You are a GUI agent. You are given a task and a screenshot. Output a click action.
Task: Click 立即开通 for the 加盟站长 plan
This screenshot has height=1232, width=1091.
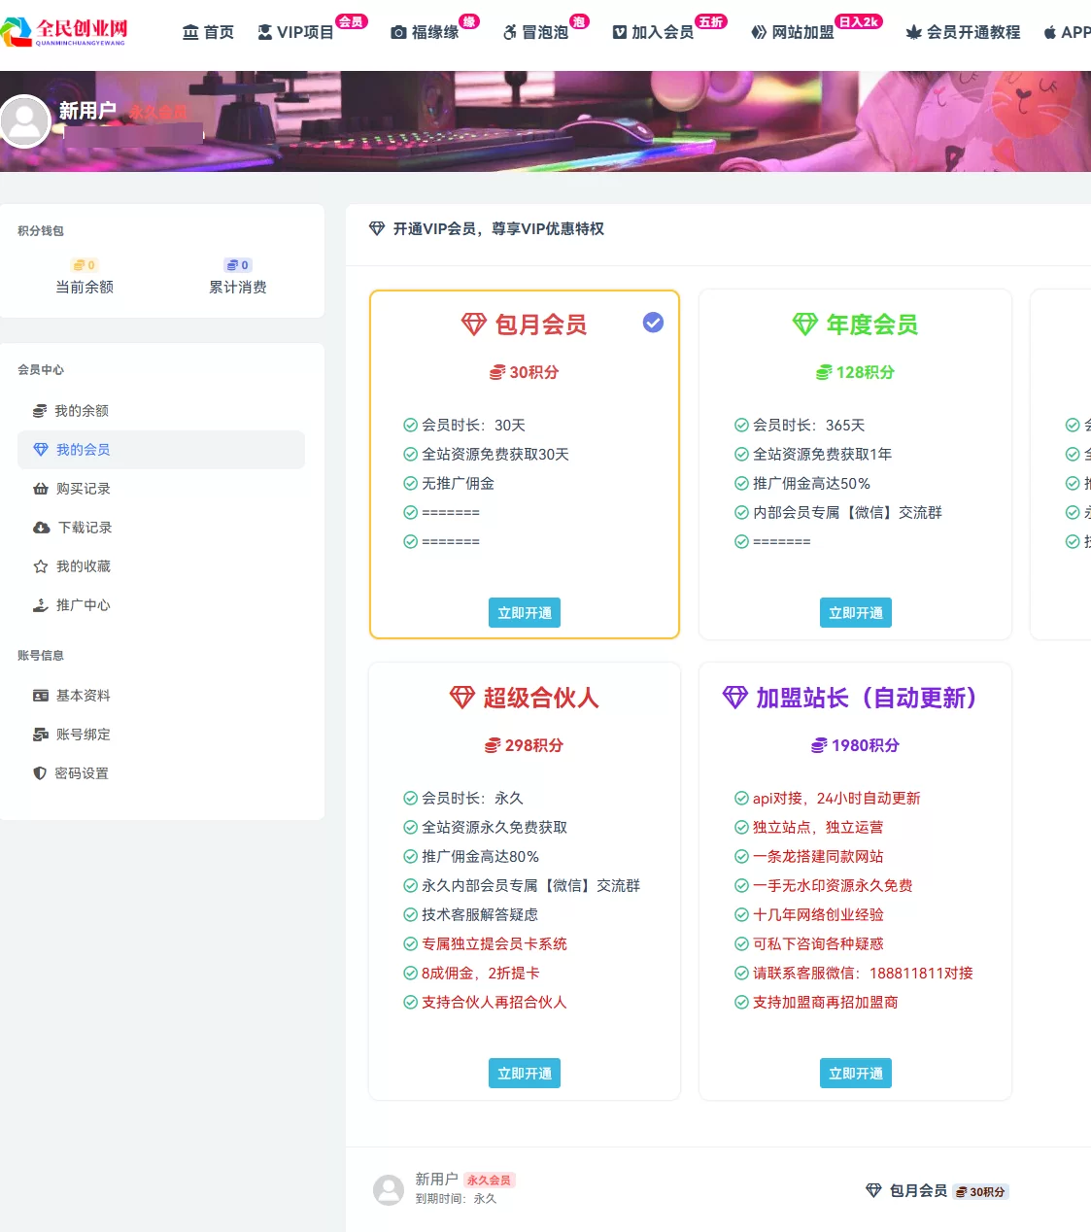[x=856, y=1074]
